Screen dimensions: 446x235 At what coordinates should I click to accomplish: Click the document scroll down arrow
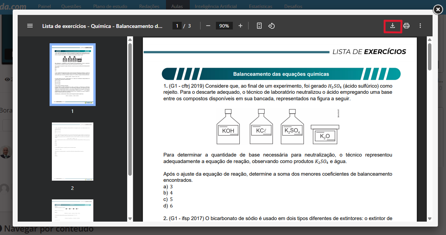click(429, 219)
